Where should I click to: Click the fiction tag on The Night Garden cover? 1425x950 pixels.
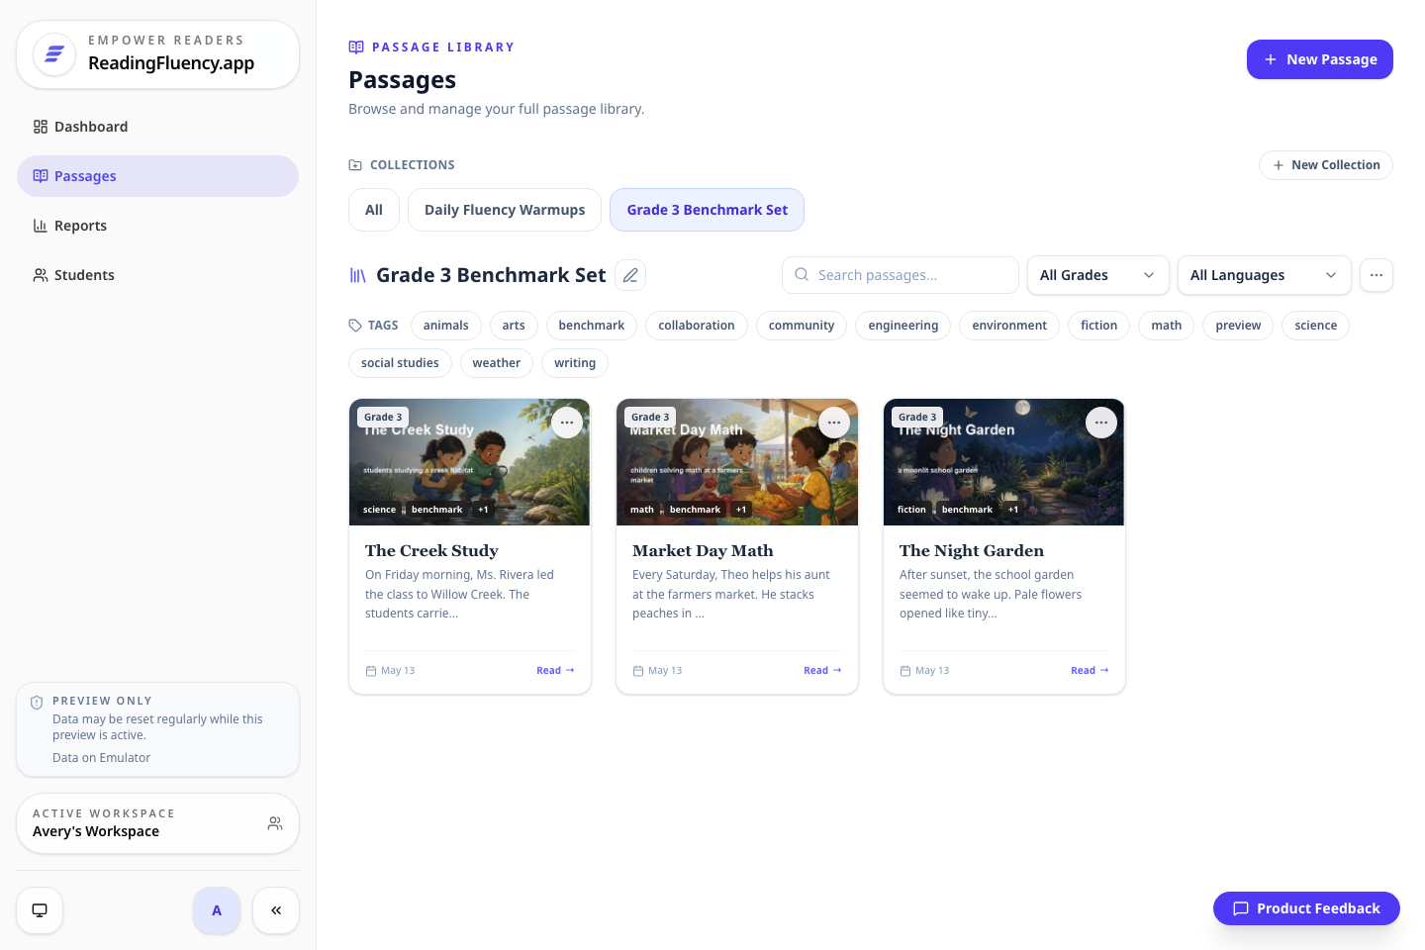(x=911, y=510)
